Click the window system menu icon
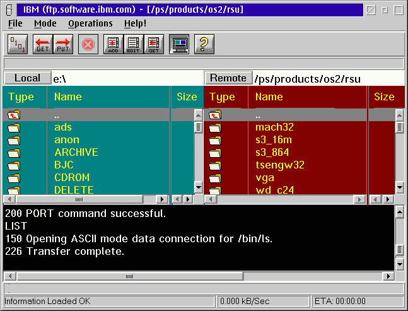The height and width of the screenshot is (311, 408). 9,10
